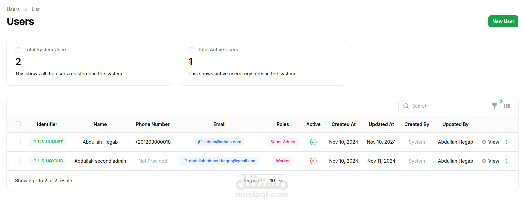Click the New User button

click(503, 21)
